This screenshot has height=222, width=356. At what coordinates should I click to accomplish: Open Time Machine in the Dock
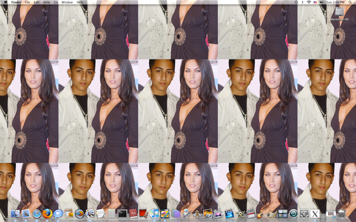(293, 214)
